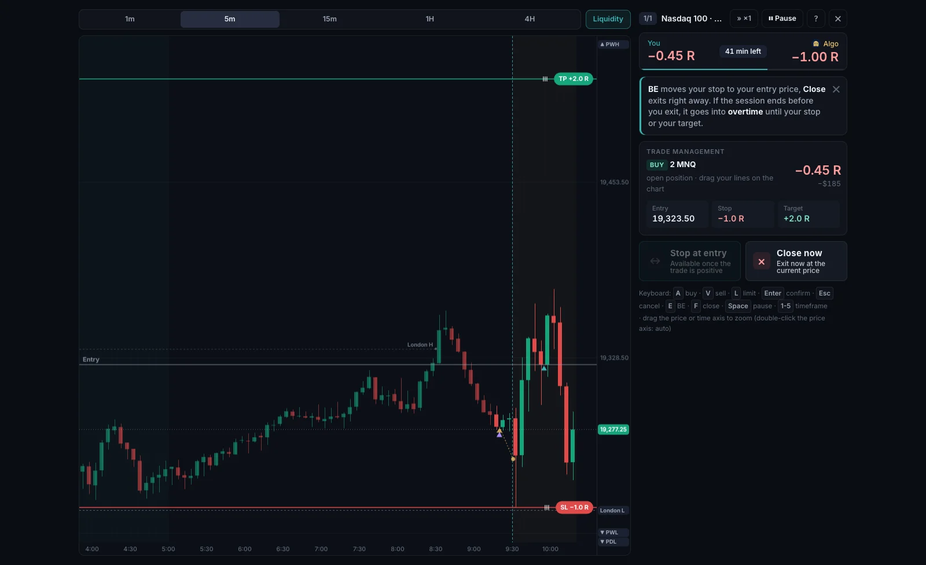The height and width of the screenshot is (565, 926).
Task: Open the help question mark button
Action: tap(816, 19)
